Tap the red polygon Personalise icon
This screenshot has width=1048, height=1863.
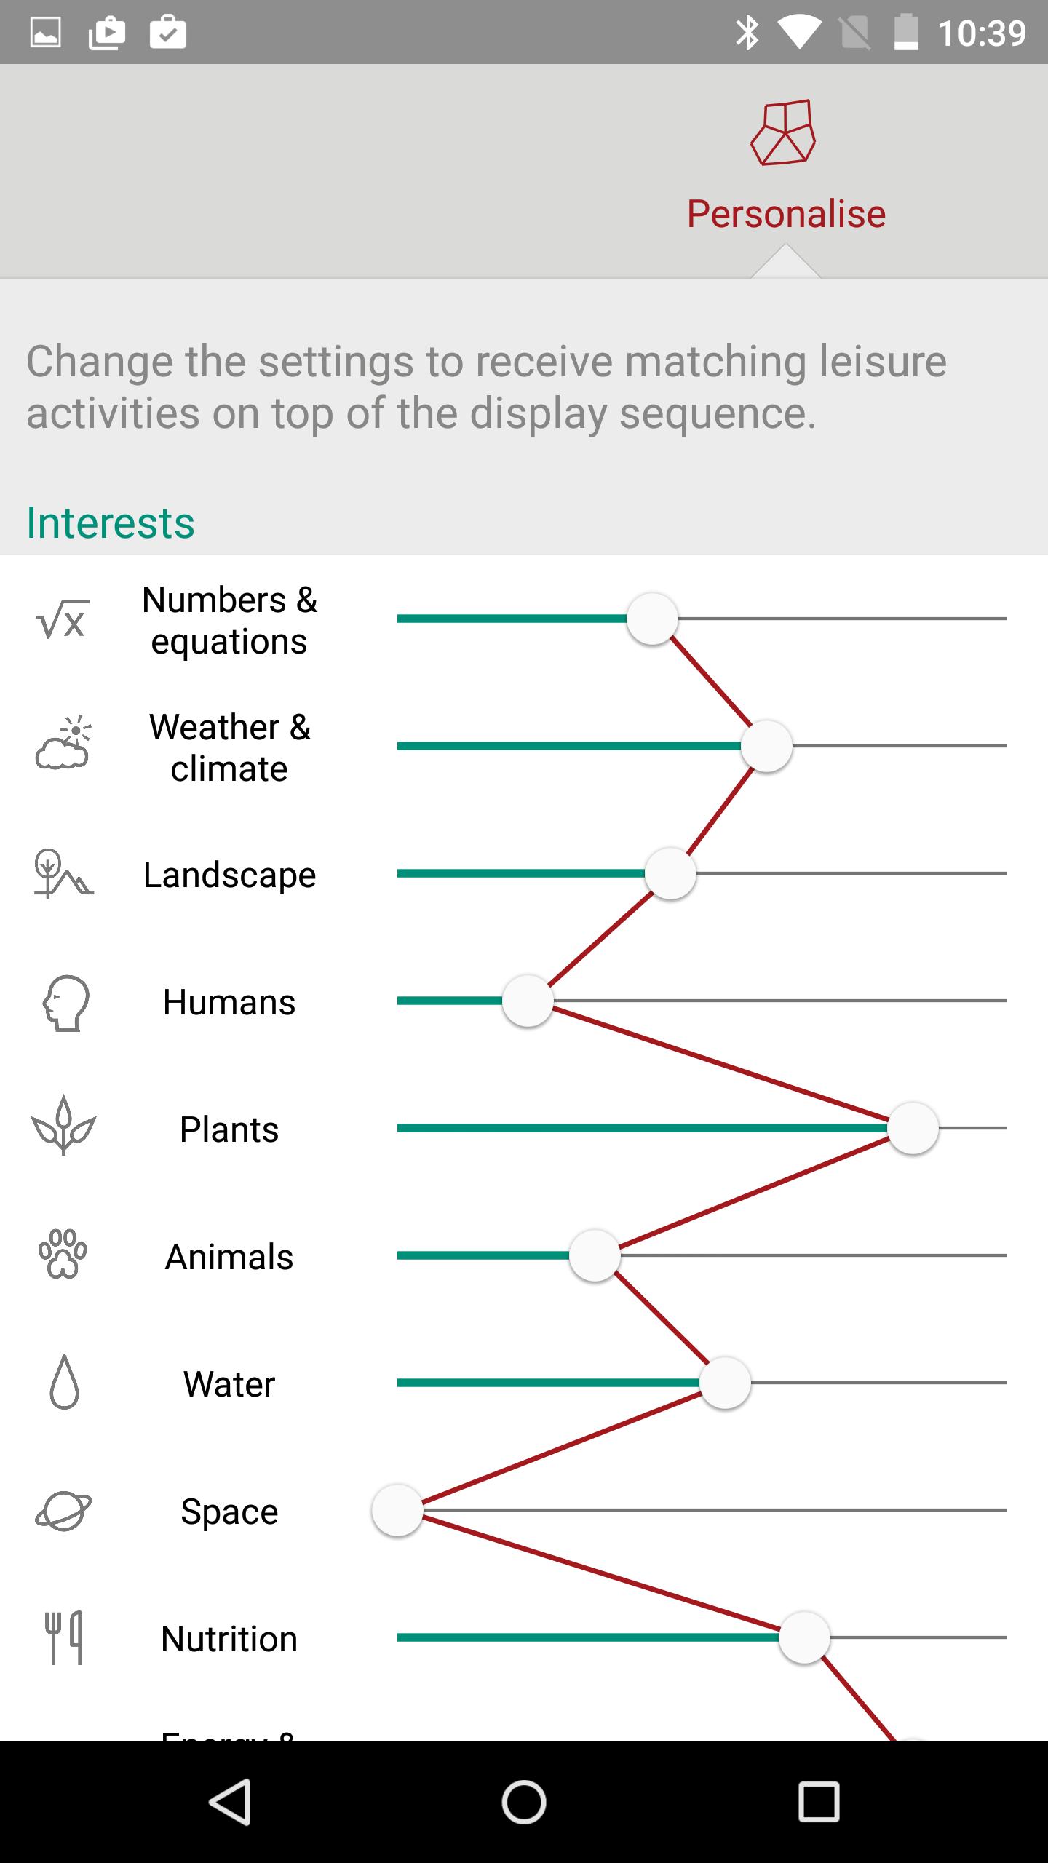tap(784, 132)
